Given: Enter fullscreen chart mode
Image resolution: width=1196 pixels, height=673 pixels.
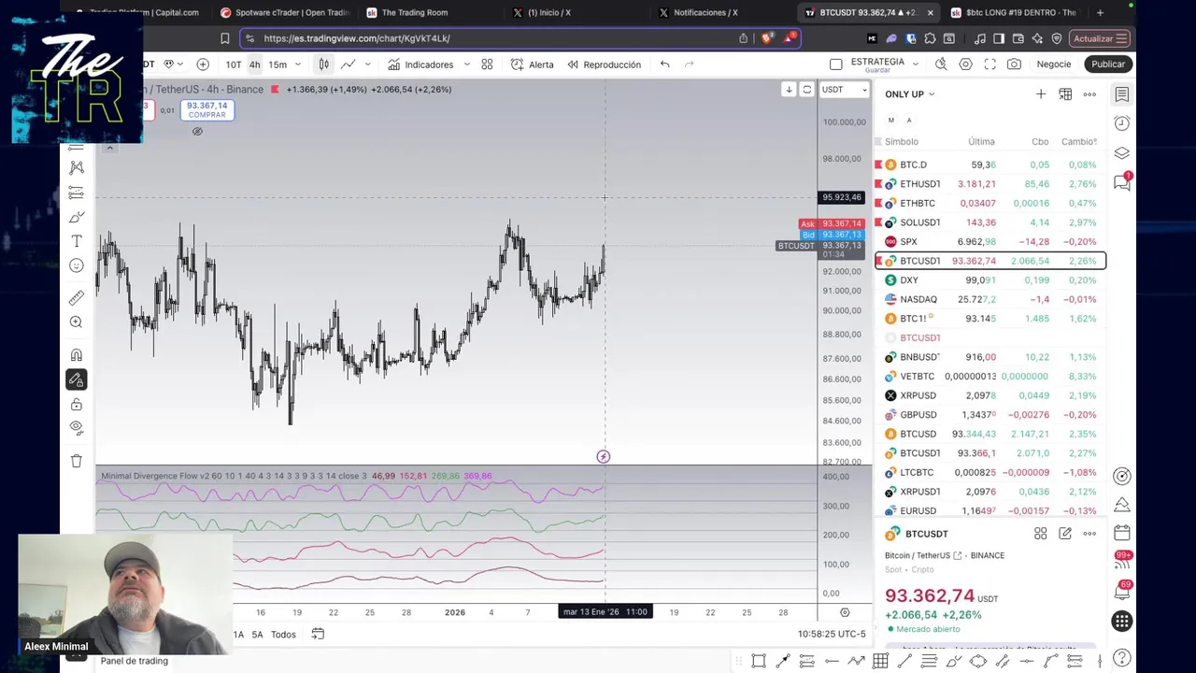Looking at the screenshot, I should (990, 64).
